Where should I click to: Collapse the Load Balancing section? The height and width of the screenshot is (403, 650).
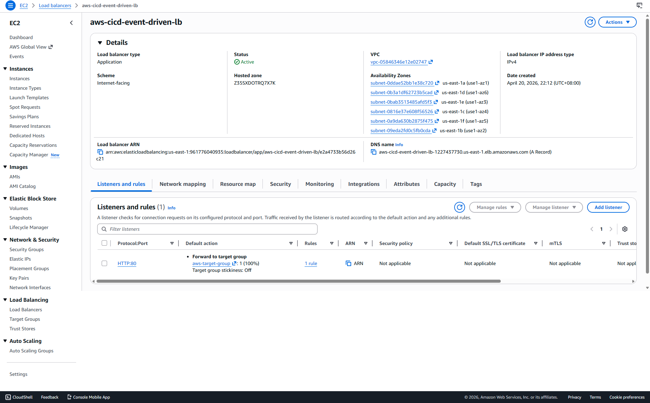[5, 300]
